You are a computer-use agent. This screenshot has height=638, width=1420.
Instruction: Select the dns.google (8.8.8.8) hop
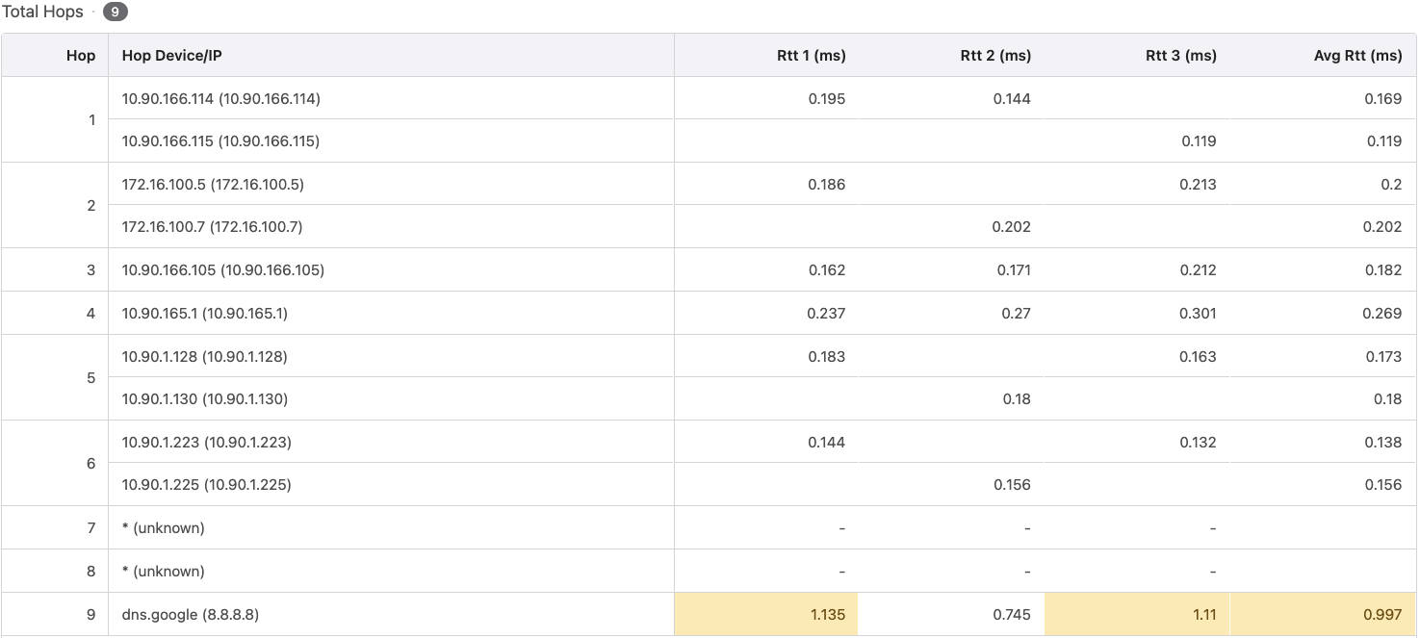[190, 614]
